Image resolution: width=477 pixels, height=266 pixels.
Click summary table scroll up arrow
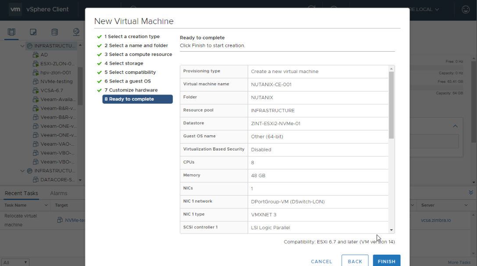(391, 69)
